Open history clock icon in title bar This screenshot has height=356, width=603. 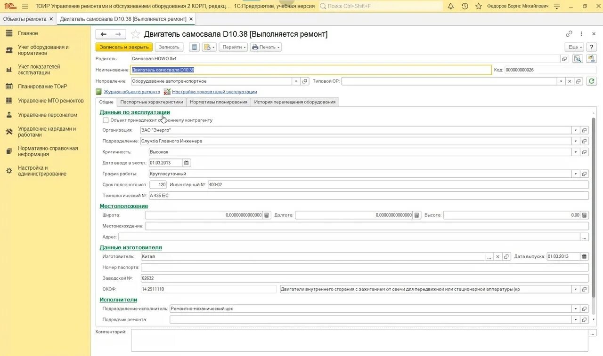465,6
